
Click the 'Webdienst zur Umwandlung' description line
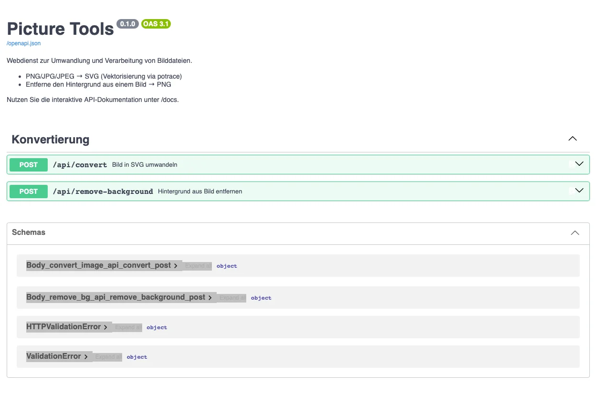click(99, 61)
